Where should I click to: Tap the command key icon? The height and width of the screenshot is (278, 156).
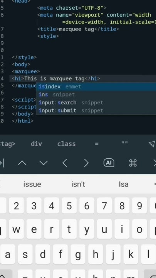click(x=133, y=163)
